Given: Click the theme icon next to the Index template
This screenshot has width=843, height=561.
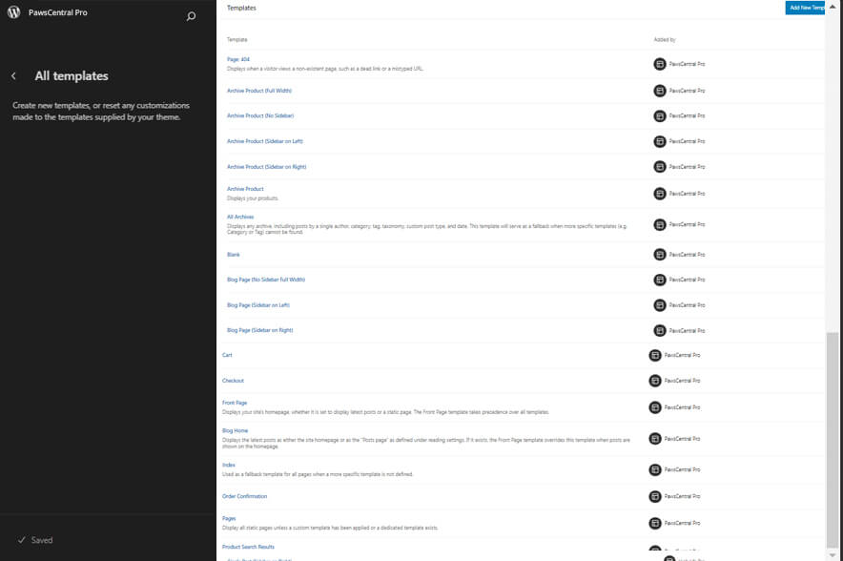Looking at the screenshot, I should tap(659, 468).
